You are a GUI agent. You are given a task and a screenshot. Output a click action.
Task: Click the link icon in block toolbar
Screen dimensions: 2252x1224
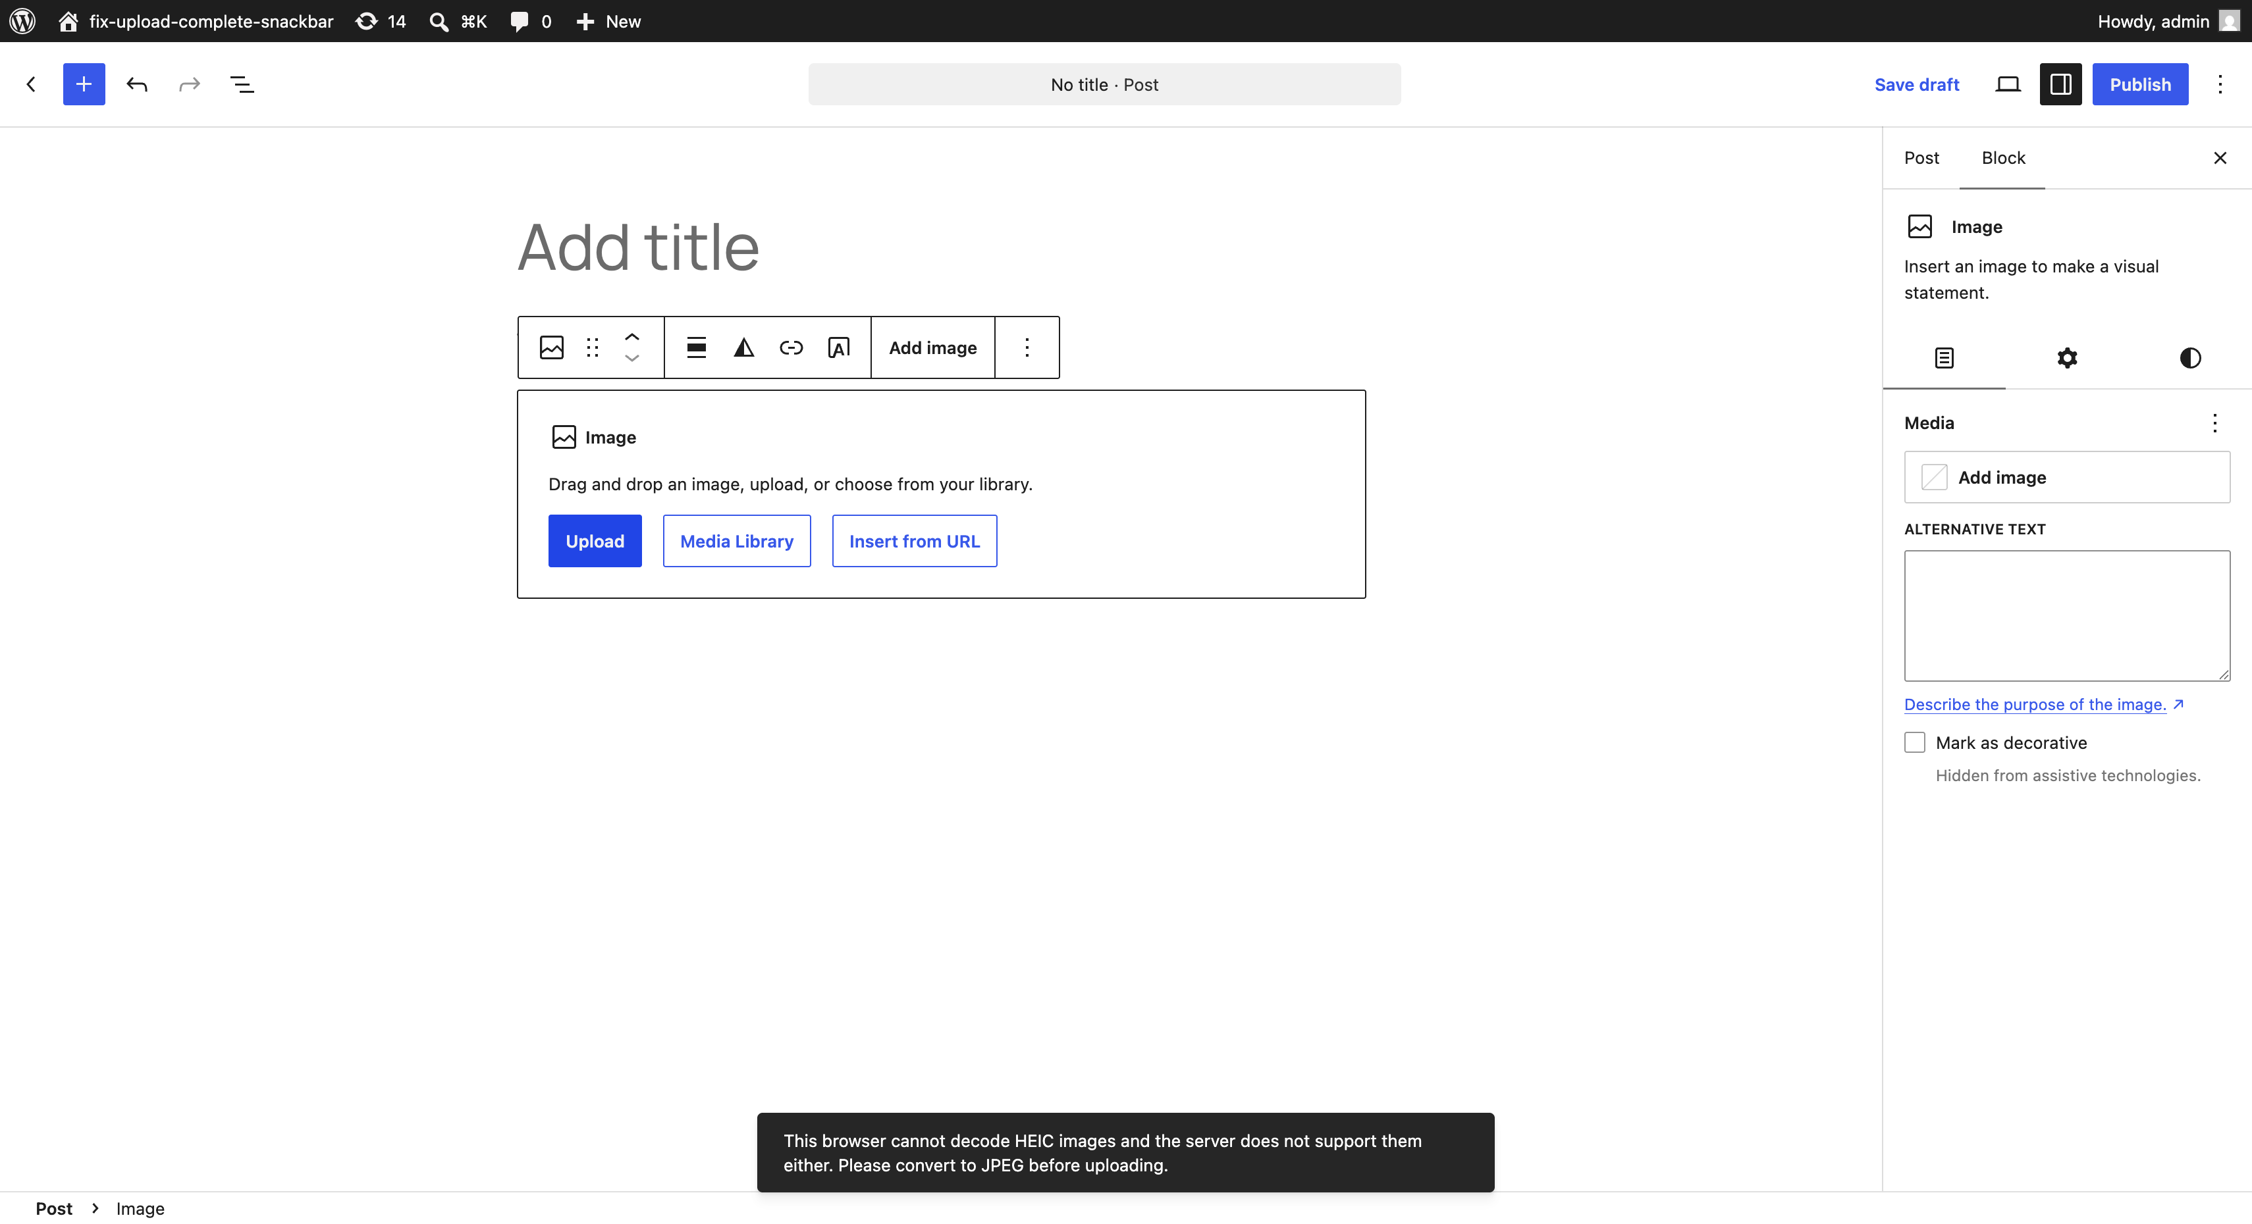pos(791,347)
